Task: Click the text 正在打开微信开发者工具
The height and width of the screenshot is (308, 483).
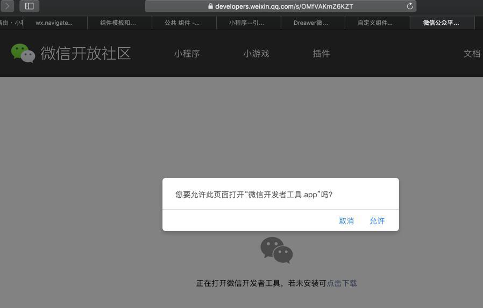Action: point(238,283)
